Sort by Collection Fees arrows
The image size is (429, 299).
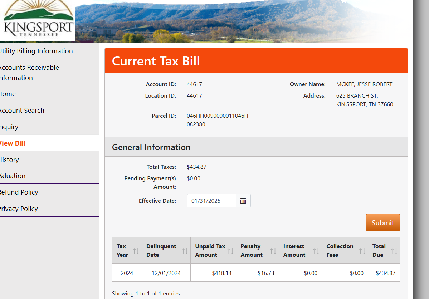362,251
